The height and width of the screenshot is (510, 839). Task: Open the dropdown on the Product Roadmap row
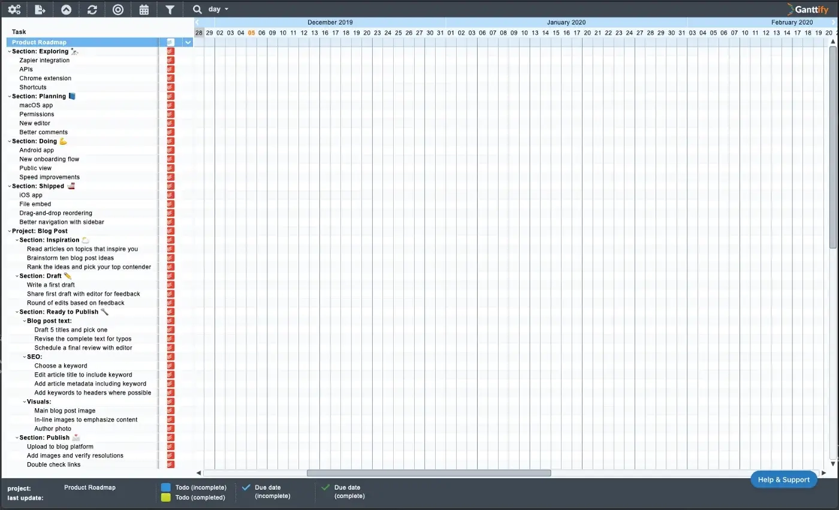pos(188,42)
